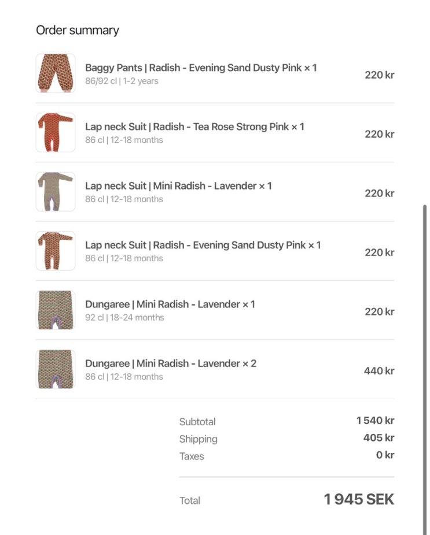Click the 440 kr price for Dungaree
This screenshot has height=535, width=430.
click(379, 371)
